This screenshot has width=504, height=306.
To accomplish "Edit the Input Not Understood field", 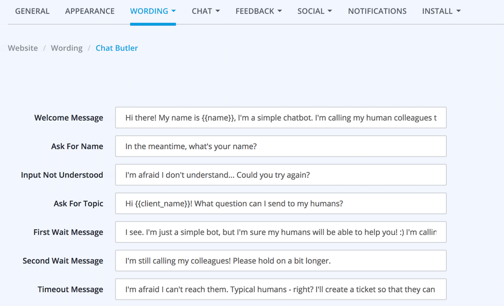I will [281, 175].
